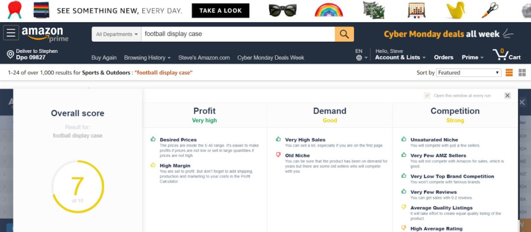Image resolution: width=531 pixels, height=232 pixels.
Task: Open the language globe selector
Action: 358,58
